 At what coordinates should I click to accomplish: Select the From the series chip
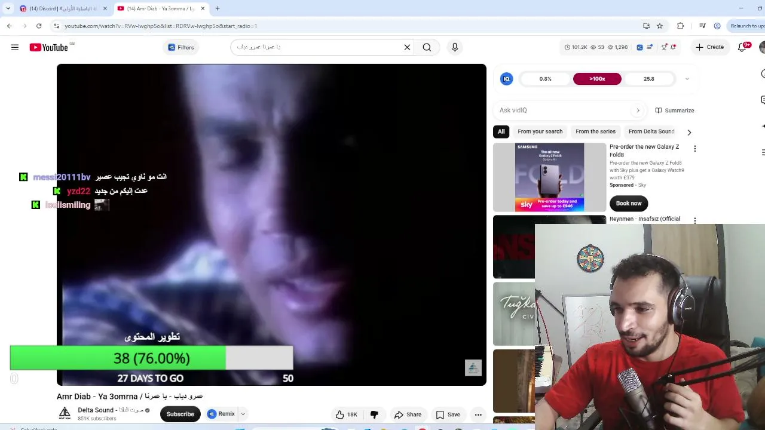point(595,131)
